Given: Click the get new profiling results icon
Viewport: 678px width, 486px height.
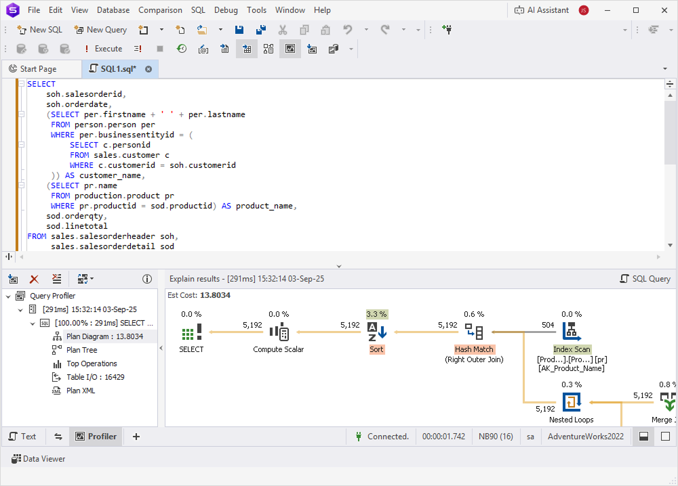Looking at the screenshot, I should 13,279.
